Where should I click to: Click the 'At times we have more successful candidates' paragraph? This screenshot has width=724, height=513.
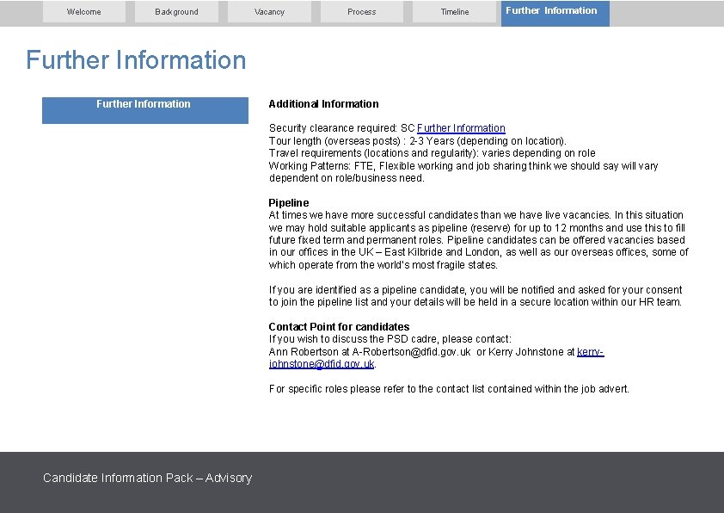click(478, 240)
